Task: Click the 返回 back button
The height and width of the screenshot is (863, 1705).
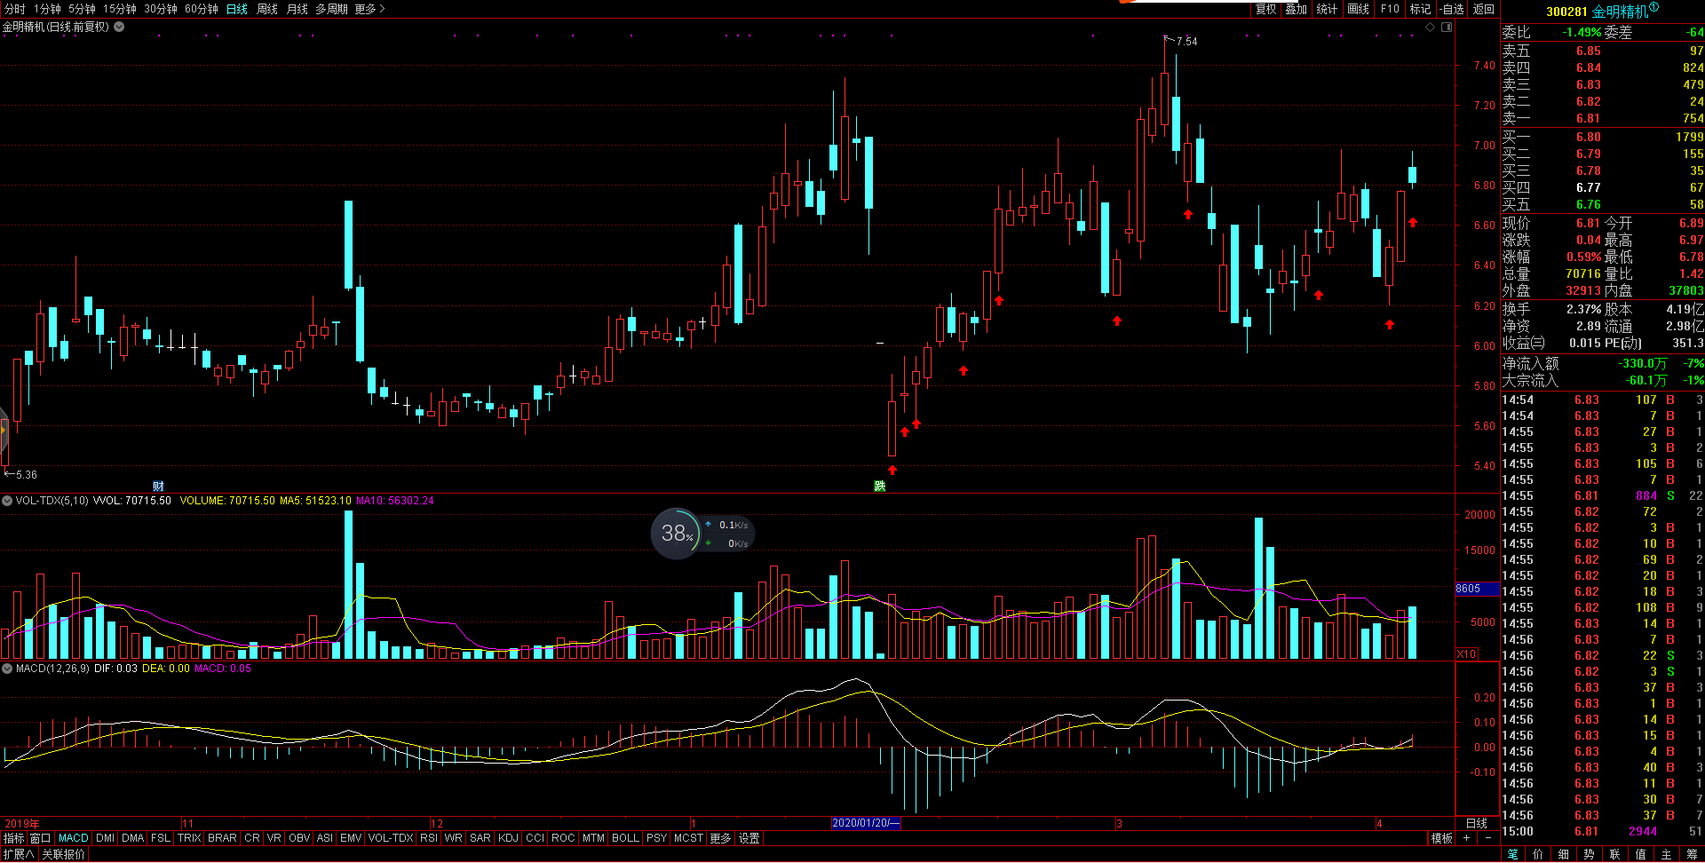Action: click(x=1483, y=9)
